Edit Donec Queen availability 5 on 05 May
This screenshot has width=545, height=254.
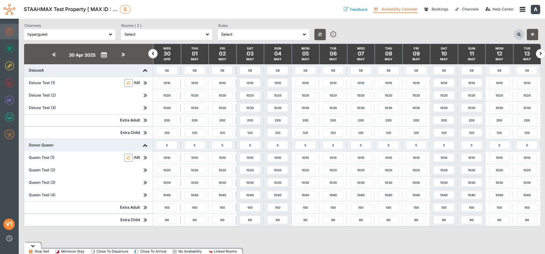pos(305,145)
